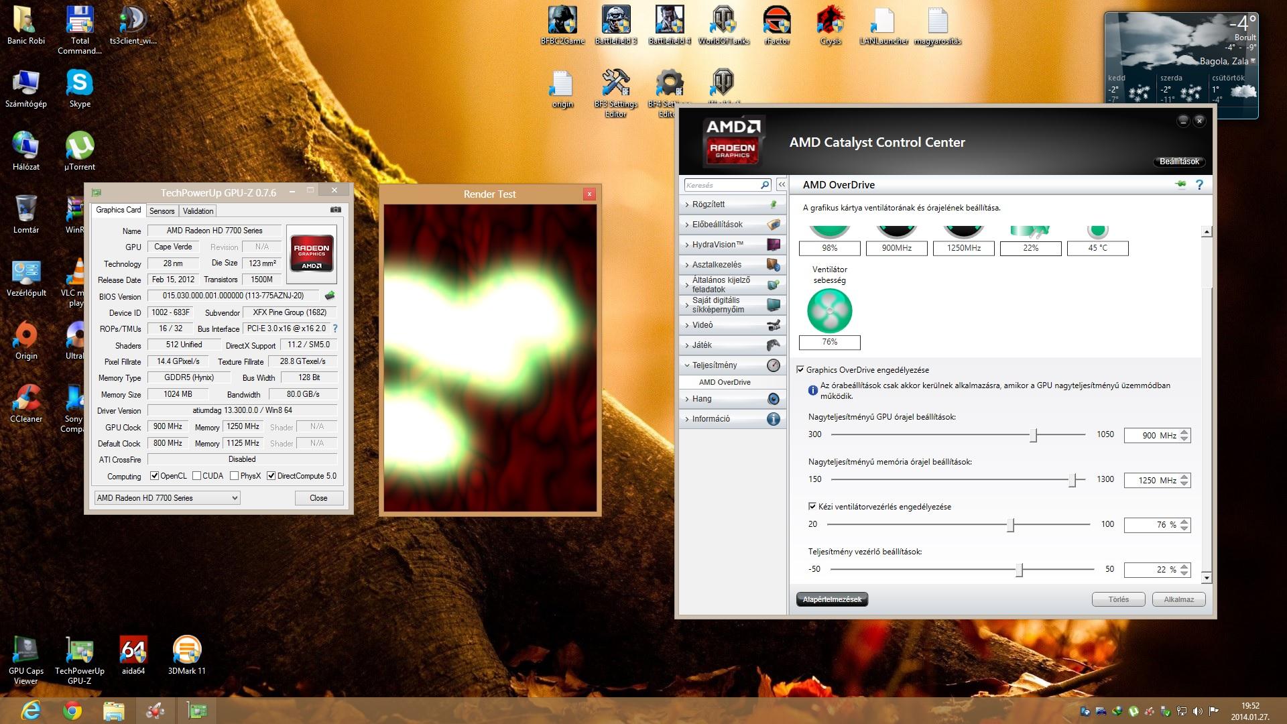The image size is (1287, 724).
Task: Toggle the PhysX checkbox in GPU-Z
Action: [x=234, y=476]
